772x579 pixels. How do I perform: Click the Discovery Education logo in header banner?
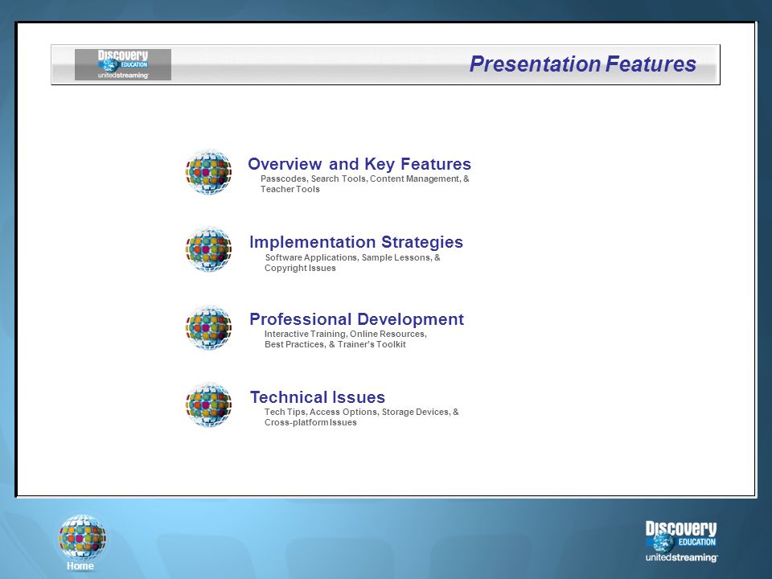pos(123,64)
